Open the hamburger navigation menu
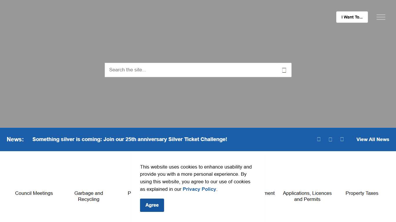The image size is (396, 222). pyautogui.click(x=381, y=17)
